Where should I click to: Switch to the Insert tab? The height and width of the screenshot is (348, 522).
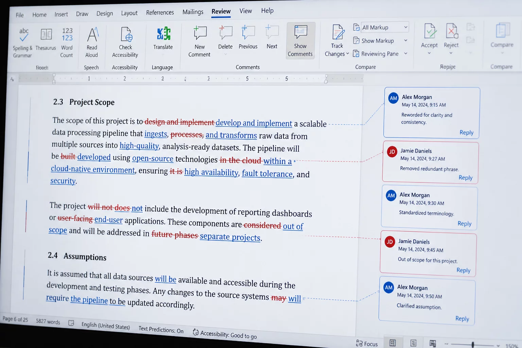pyautogui.click(x=61, y=14)
